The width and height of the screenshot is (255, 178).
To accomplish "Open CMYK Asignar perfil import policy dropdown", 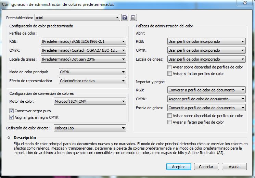I will coord(206,99).
